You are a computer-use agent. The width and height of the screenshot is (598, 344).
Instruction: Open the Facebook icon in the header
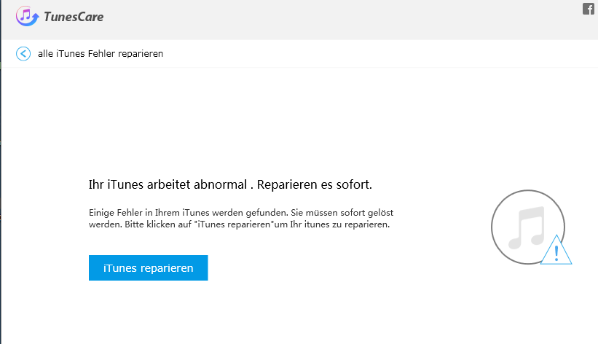pyautogui.click(x=589, y=9)
